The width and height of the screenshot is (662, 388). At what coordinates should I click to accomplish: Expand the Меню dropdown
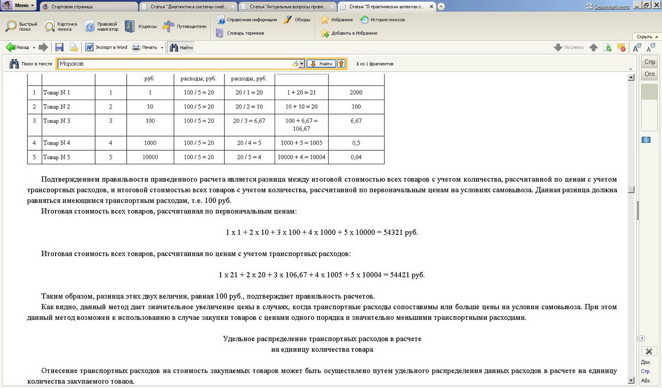click(x=24, y=5)
